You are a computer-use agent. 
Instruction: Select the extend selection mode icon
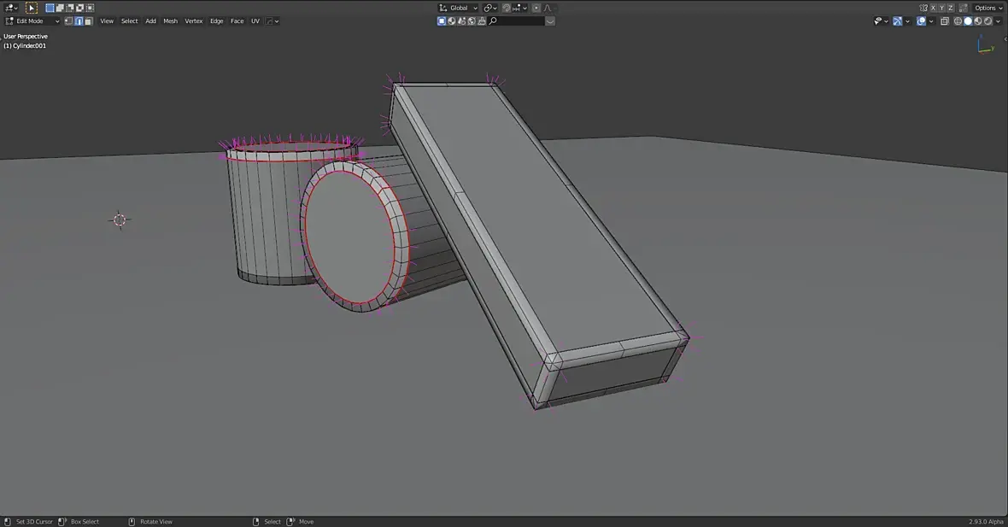60,8
